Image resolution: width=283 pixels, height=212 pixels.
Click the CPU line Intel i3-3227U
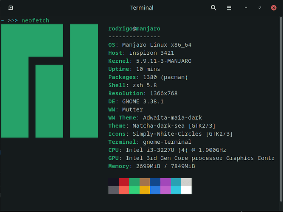click(x=167, y=150)
